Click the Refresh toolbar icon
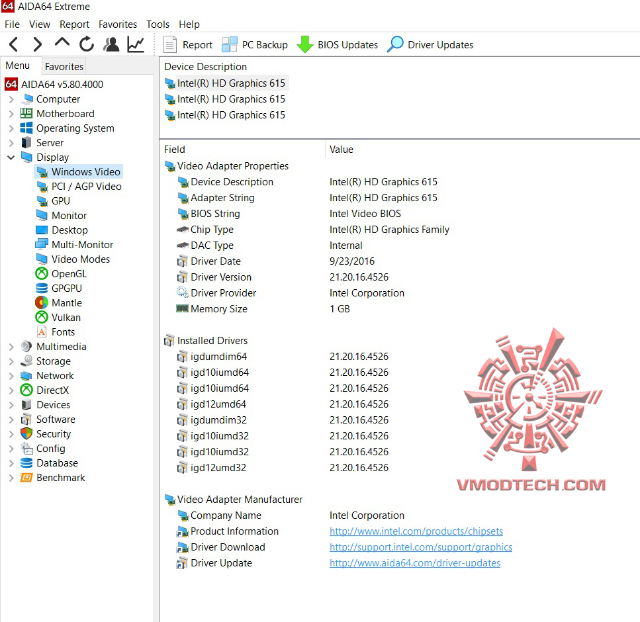 [x=87, y=44]
